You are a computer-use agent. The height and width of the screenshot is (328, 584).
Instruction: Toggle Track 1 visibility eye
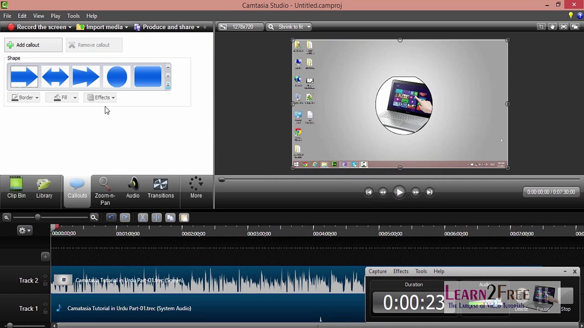coord(45,304)
